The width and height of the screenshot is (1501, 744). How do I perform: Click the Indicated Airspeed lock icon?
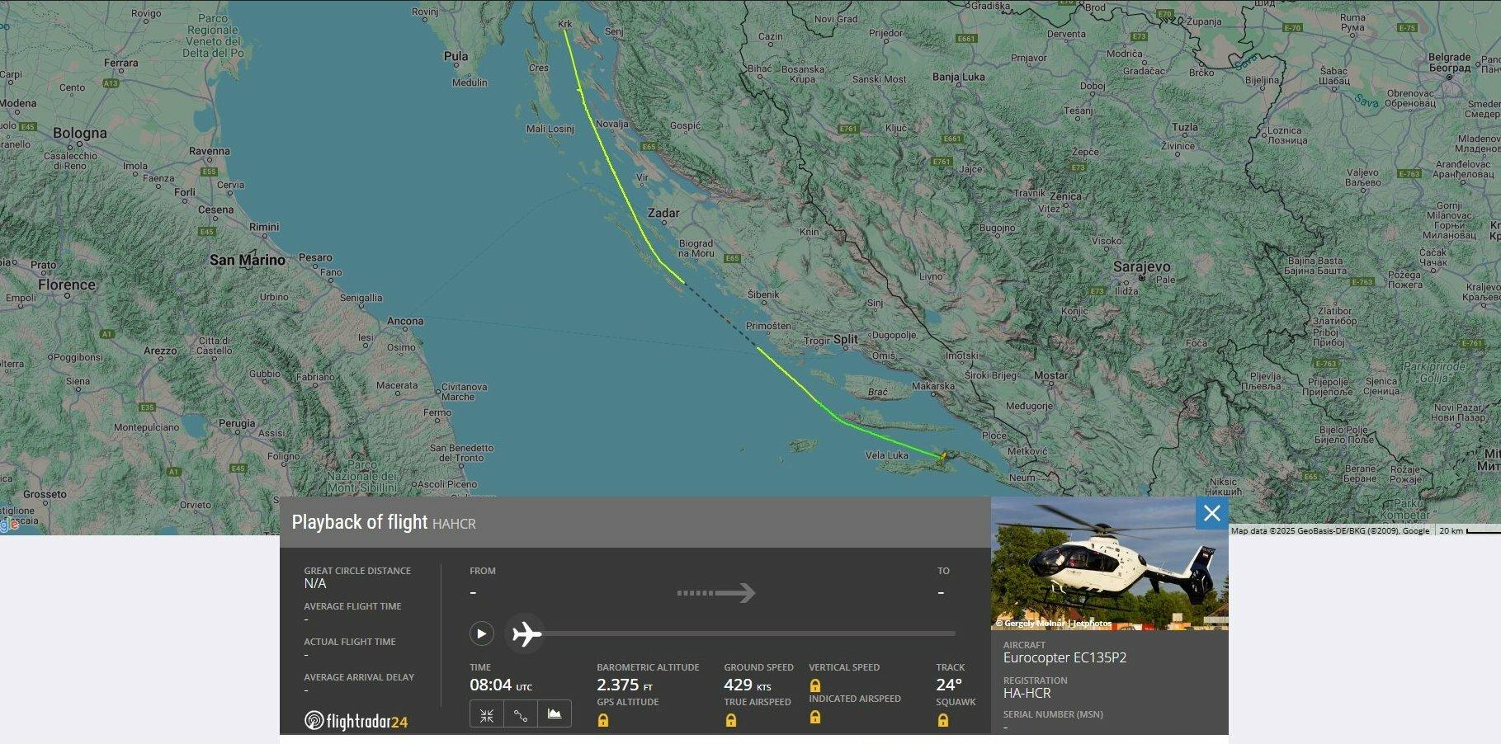tap(815, 717)
